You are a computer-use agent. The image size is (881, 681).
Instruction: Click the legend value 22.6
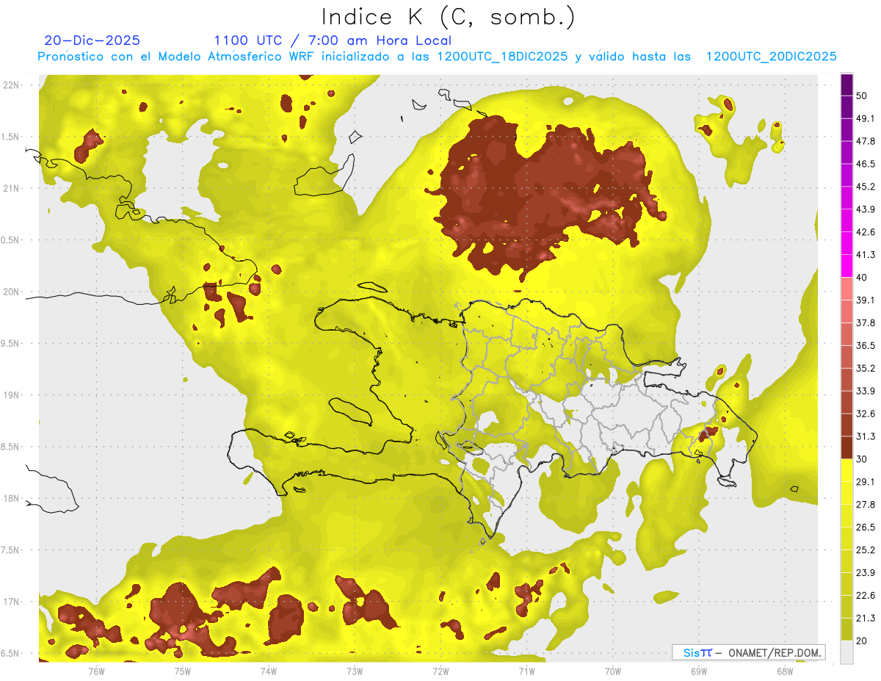point(866,596)
